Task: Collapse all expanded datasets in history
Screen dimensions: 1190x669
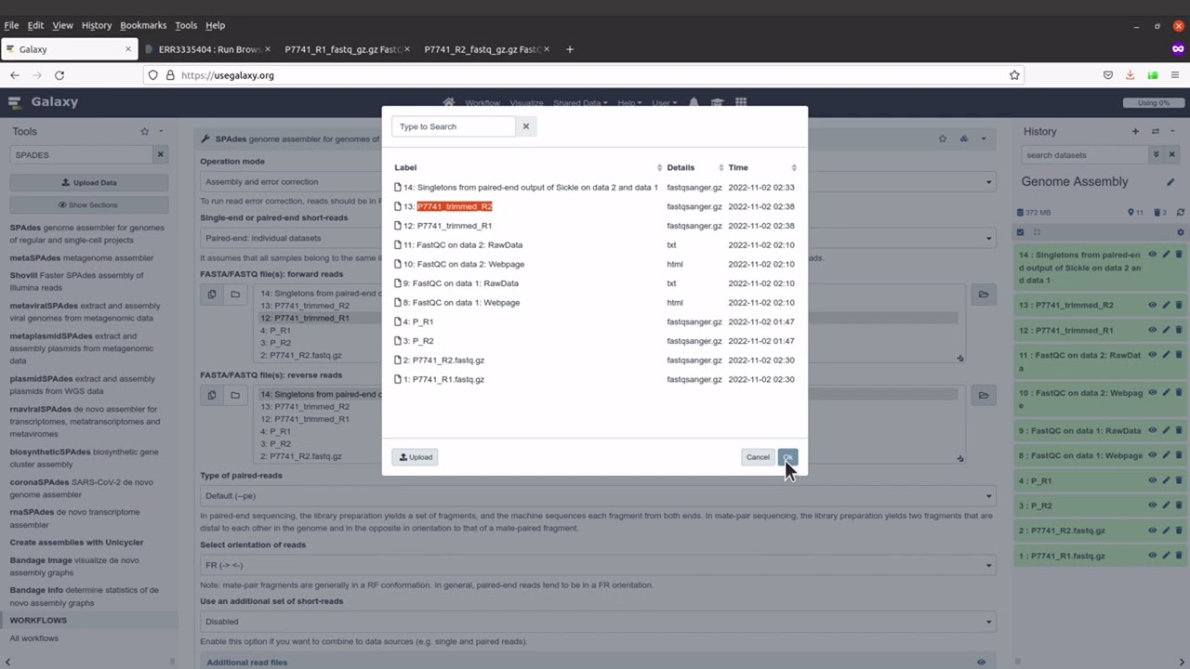Action: pyautogui.click(x=1037, y=232)
